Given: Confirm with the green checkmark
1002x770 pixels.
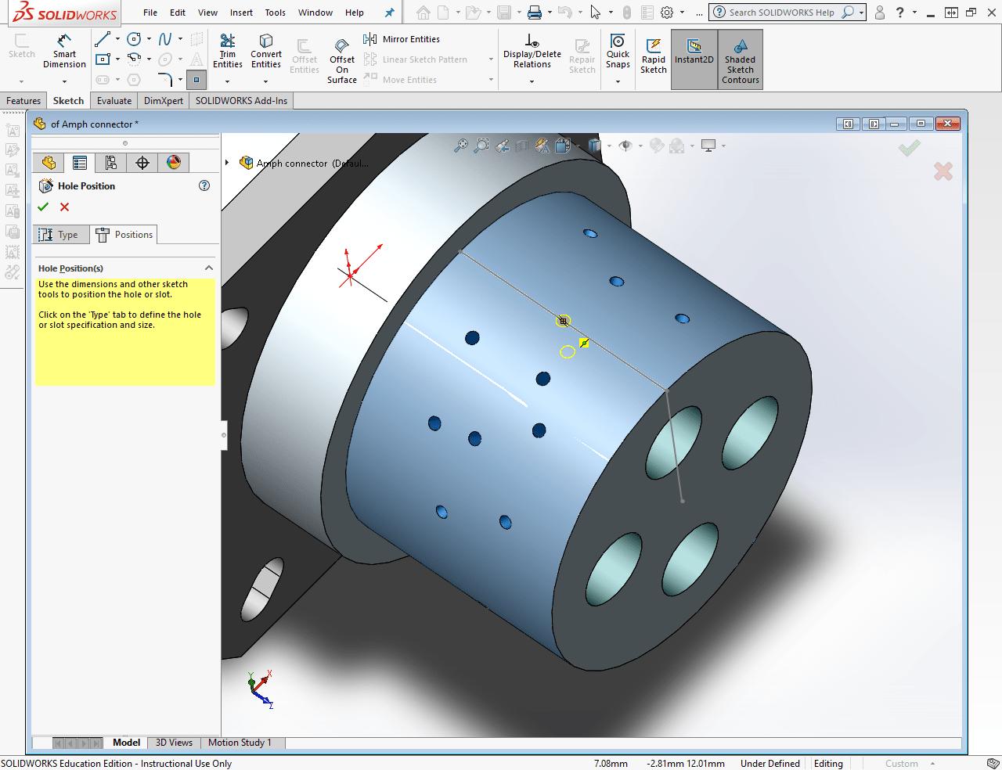Looking at the screenshot, I should 43,207.
